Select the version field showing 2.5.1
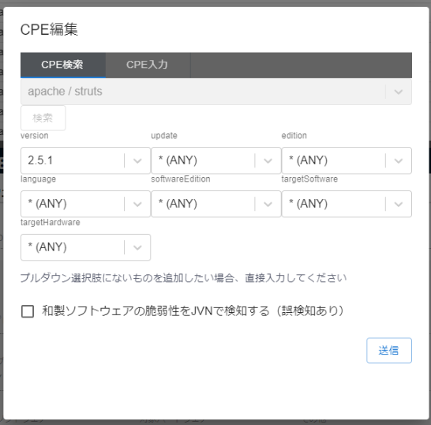The width and height of the screenshot is (431, 425). coord(85,160)
